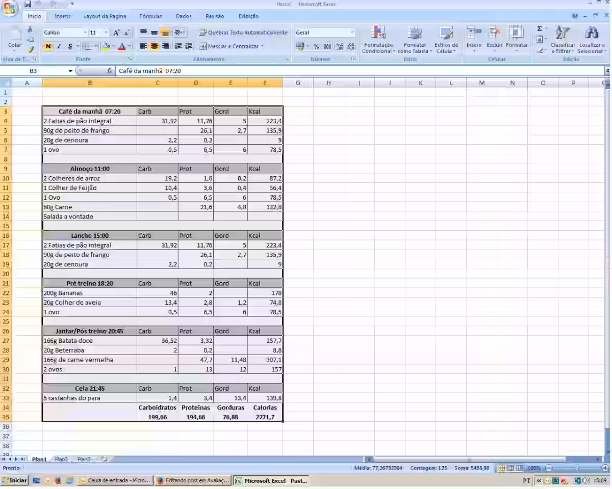The image size is (612, 489).
Task: Open the Name Box dropdown arrow
Action: coord(70,71)
